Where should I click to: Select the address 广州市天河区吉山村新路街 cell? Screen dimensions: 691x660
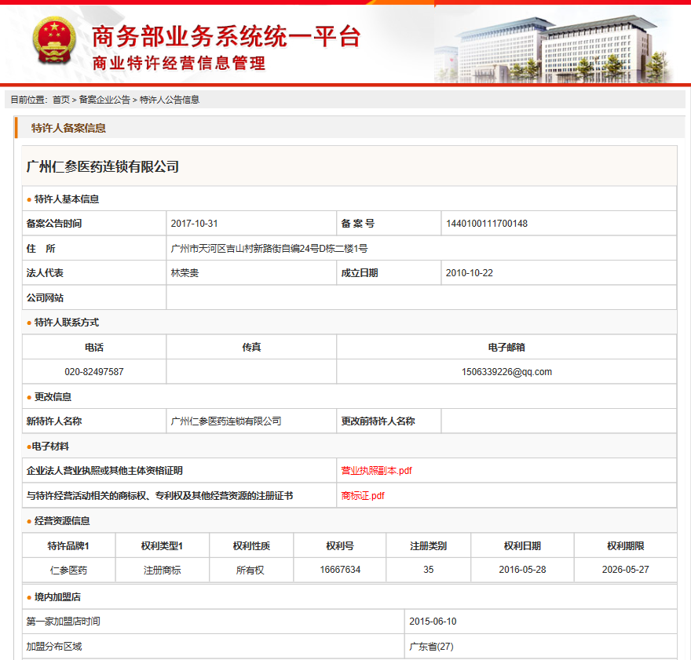pyautogui.click(x=421, y=248)
